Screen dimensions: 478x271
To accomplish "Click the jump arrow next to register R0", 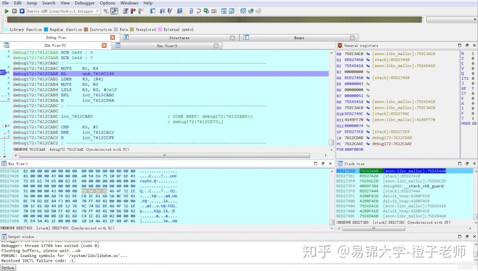I will 368,54.
